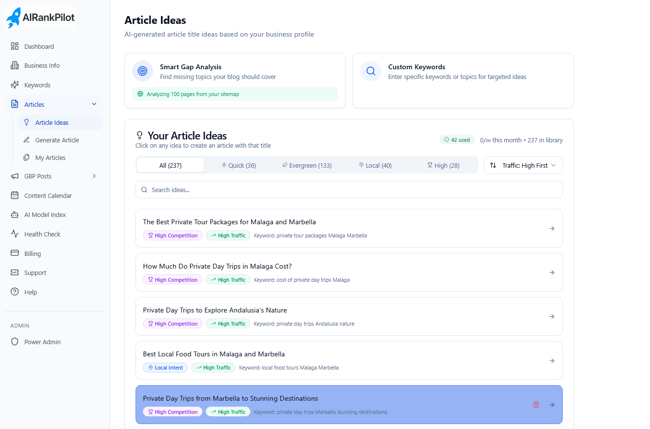Select the Keywords sidebar icon
Screen dimensions: 650x429
click(x=14, y=85)
